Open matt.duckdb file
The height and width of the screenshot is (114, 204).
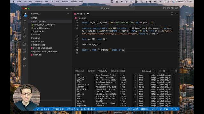(x=39, y=45)
